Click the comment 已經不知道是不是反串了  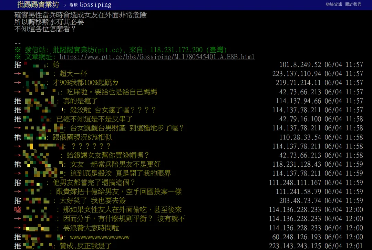(x=94, y=119)
